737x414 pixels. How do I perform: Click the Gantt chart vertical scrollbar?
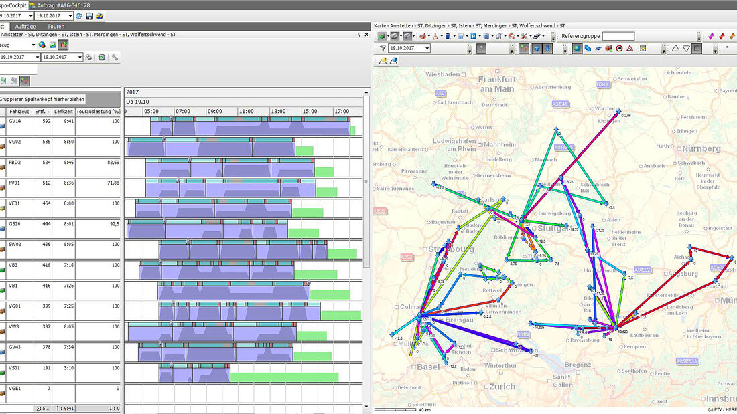pos(366,182)
